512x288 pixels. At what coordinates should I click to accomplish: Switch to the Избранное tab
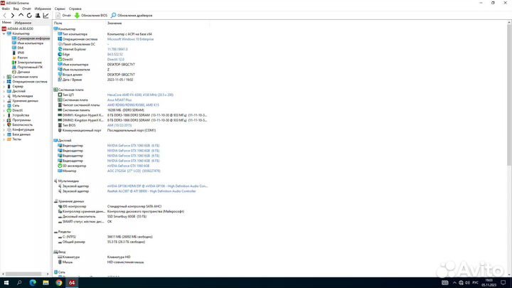[x=23, y=23]
